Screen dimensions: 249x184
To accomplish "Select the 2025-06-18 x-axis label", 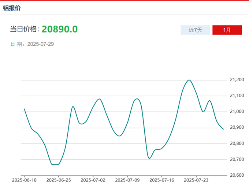I will click(x=24, y=180).
